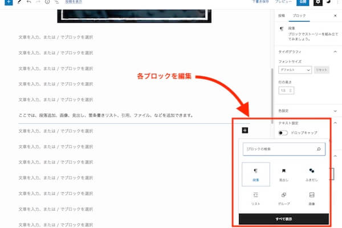Viewport: 342px width, 228px height.
Task: Click the preview (プレビュー) button
Action: pos(283,2)
